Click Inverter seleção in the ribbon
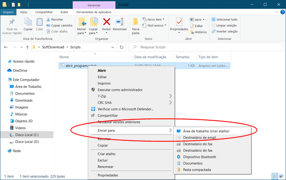This screenshot has height=180, width=286. 227,32
